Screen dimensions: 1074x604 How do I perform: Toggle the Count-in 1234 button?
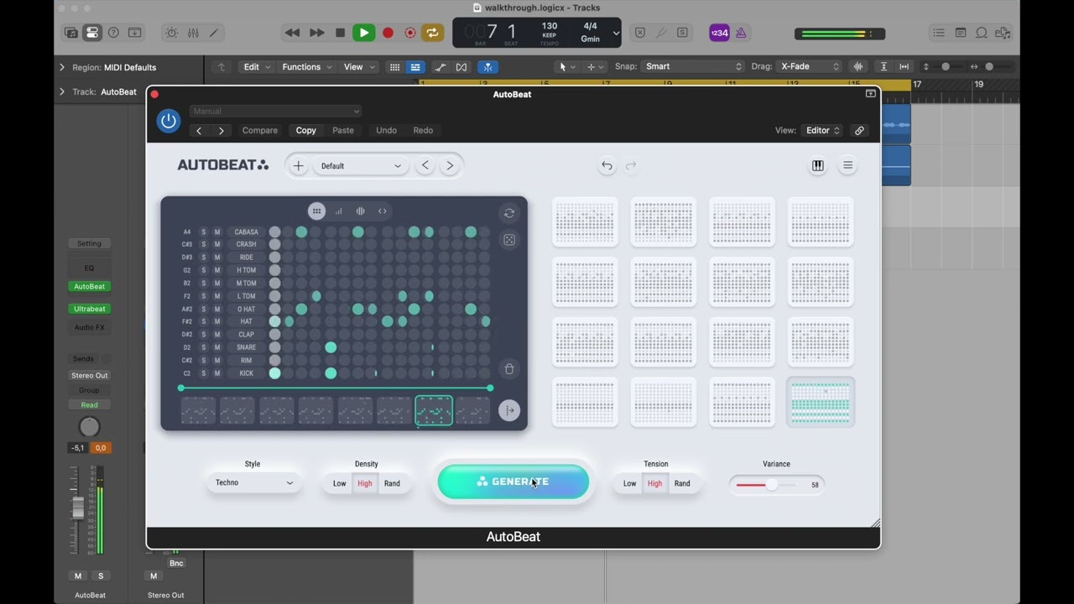tap(719, 33)
